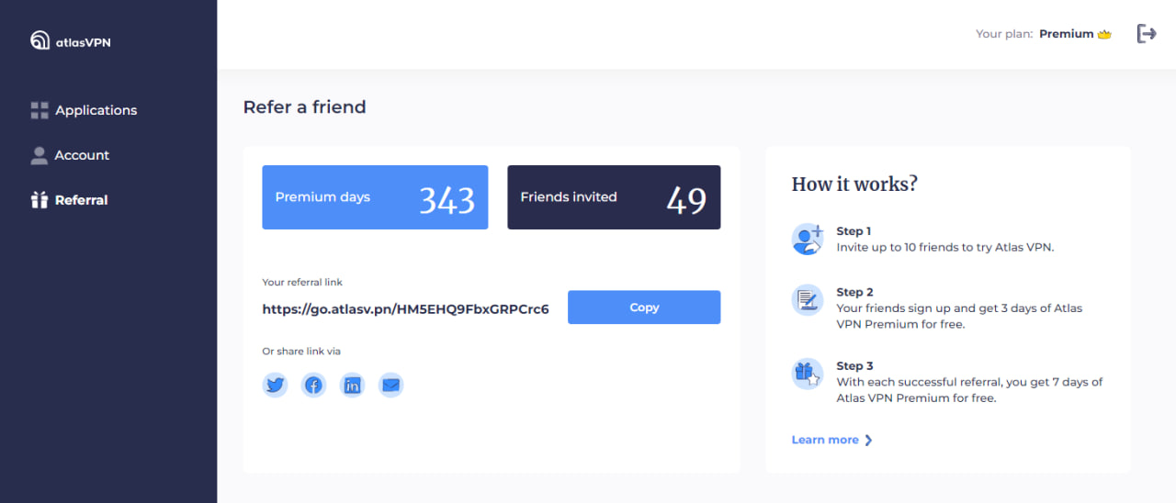Click the chevron next to Learn more

pos(868,440)
